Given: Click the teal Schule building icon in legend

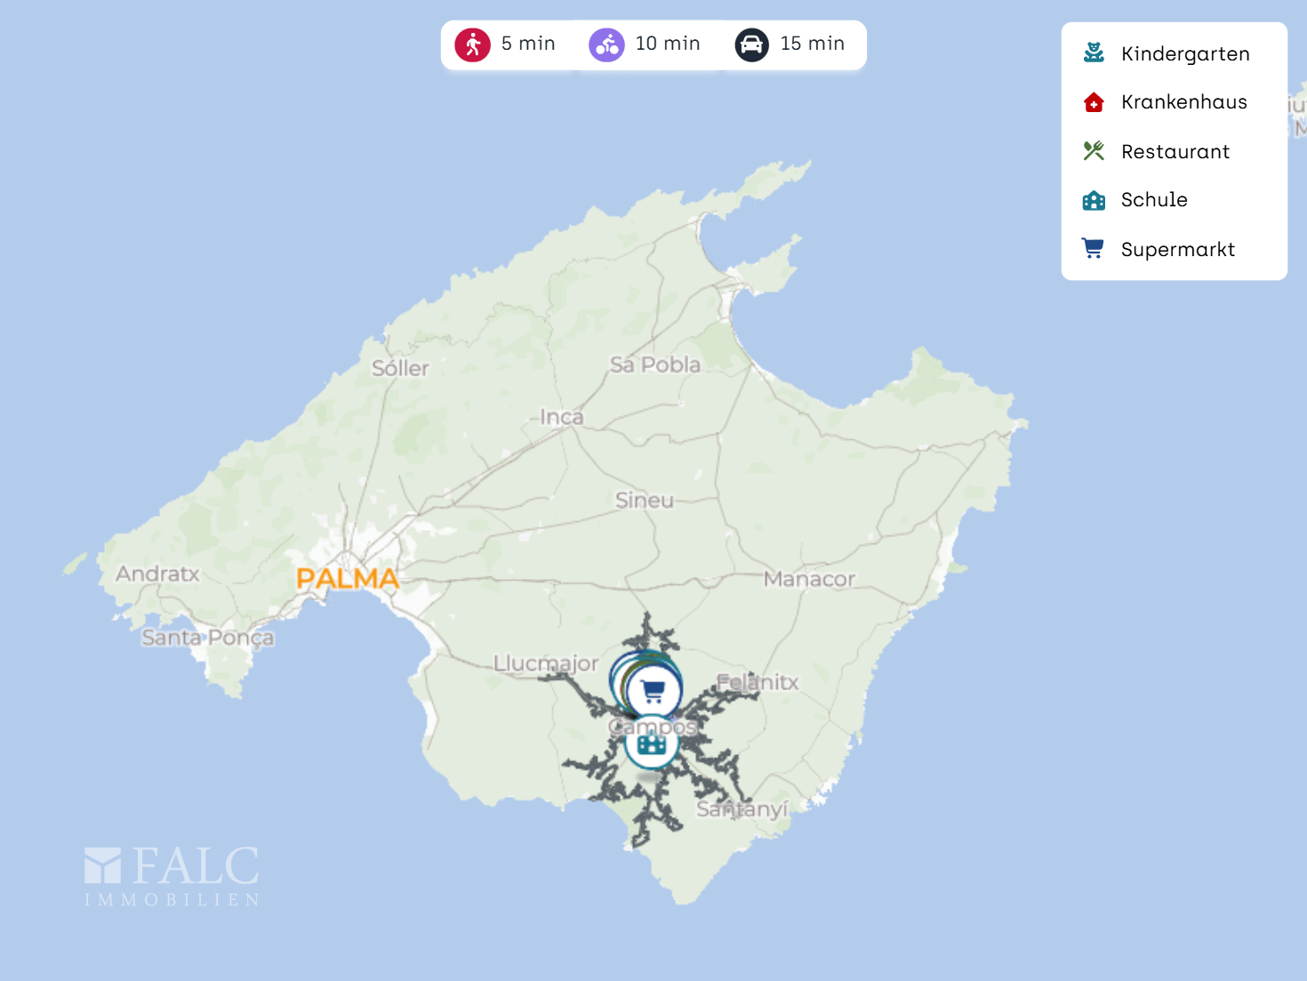Looking at the screenshot, I should pyautogui.click(x=1094, y=200).
